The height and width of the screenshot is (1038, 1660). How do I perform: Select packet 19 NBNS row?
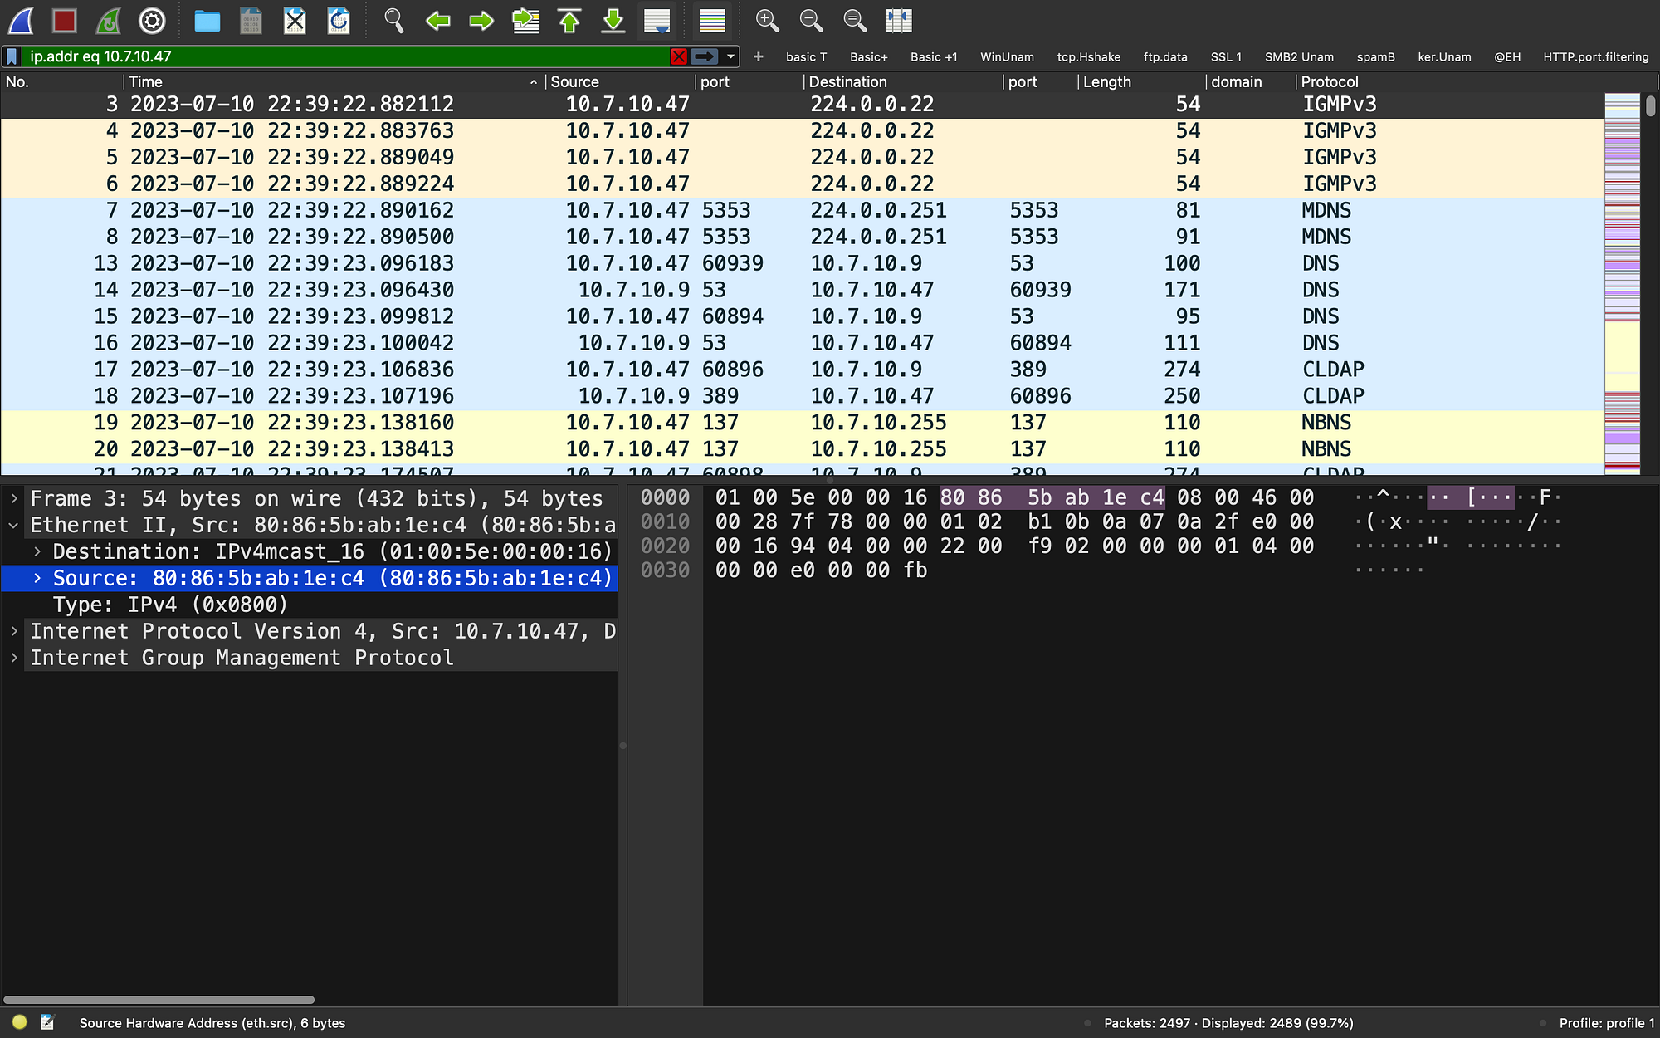point(802,423)
